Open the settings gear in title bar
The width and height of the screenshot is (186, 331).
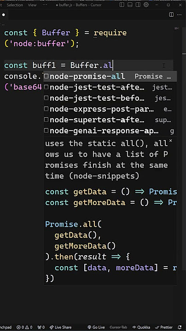146,5
